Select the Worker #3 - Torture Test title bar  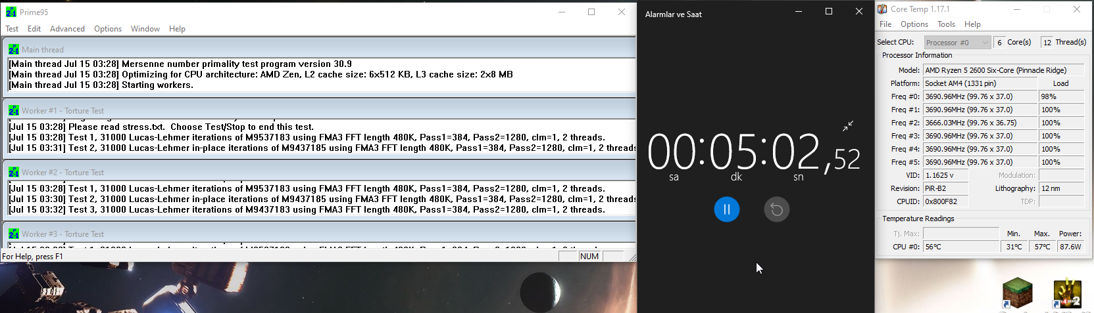pyautogui.click(x=321, y=234)
